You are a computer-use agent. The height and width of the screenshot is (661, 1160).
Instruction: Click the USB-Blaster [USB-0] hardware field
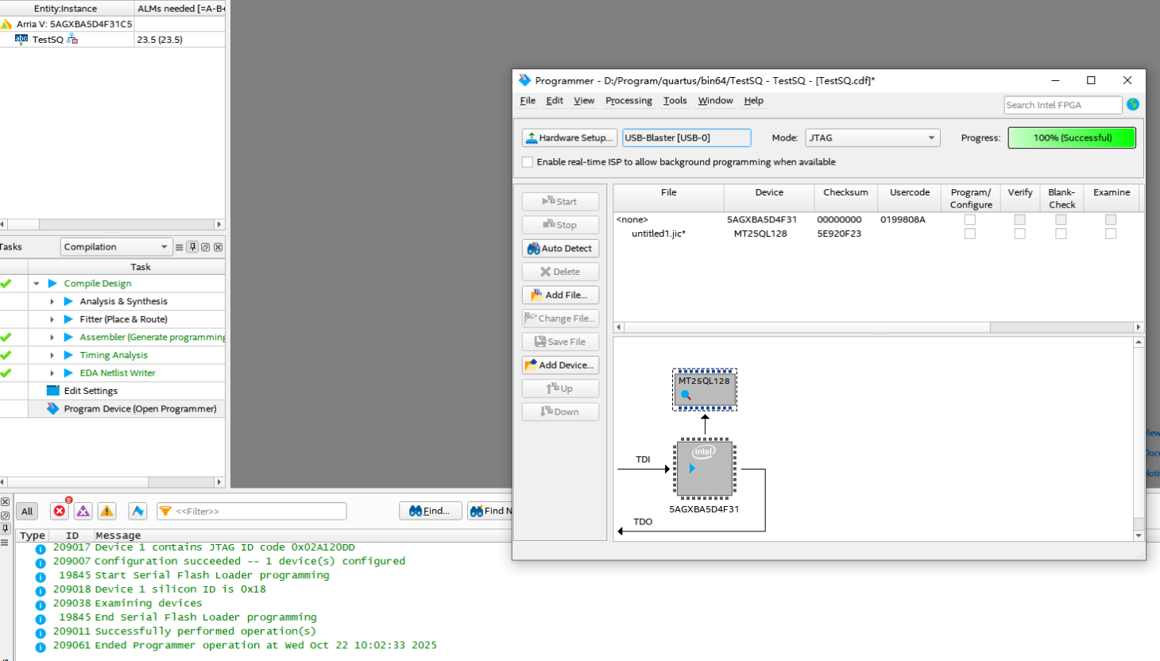[x=686, y=137]
